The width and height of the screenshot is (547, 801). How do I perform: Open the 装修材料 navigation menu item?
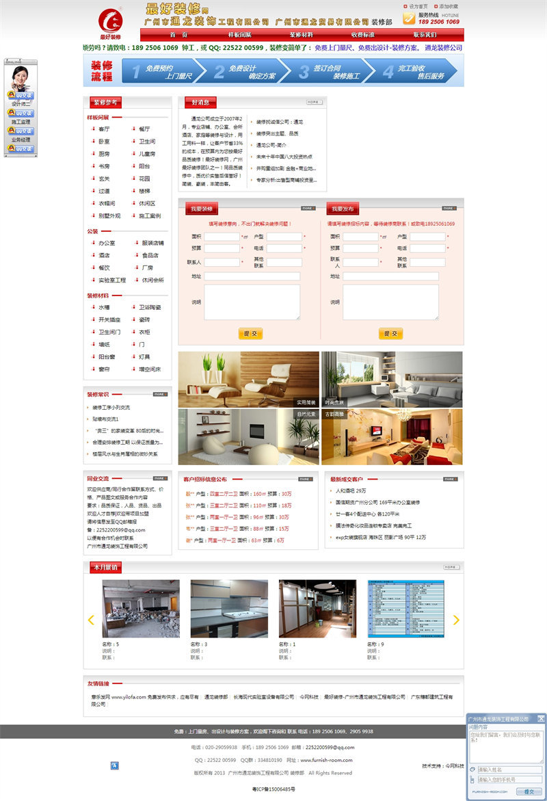pyautogui.click(x=301, y=35)
